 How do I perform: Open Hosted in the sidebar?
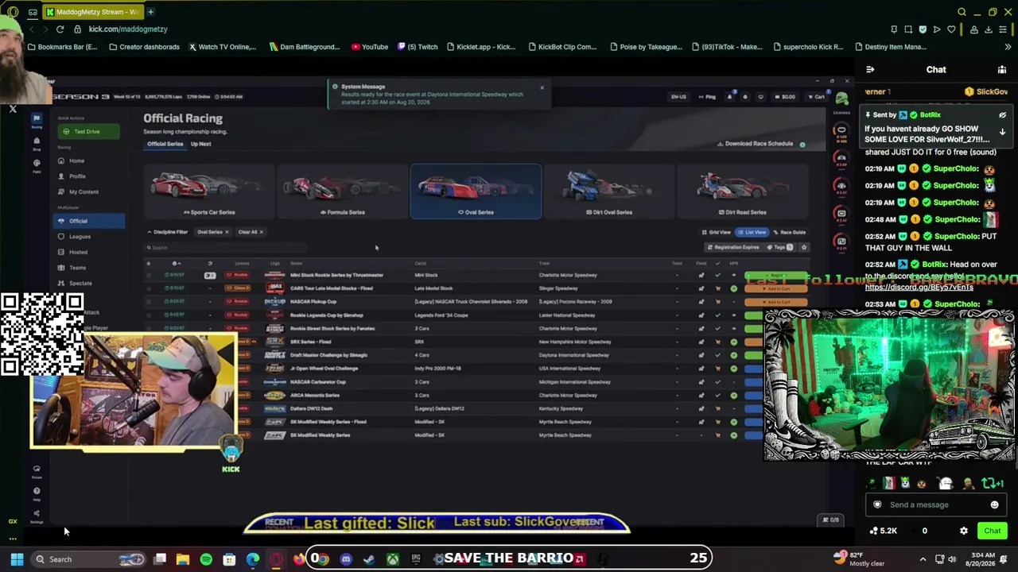click(78, 252)
